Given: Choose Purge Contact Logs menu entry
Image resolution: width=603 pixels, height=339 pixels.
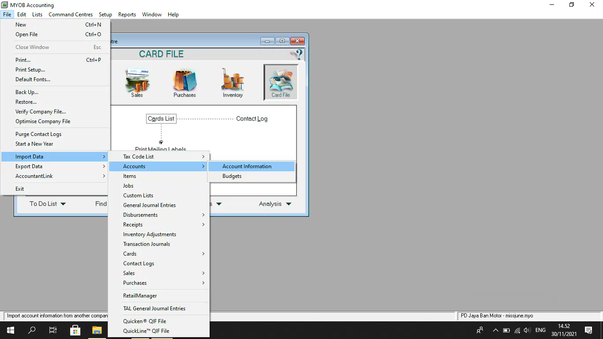Looking at the screenshot, I should [x=55, y=134].
